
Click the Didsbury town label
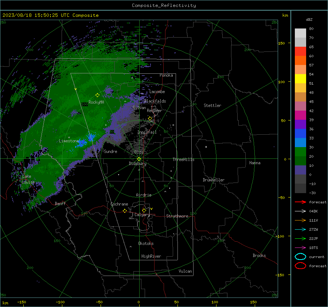tap(137, 164)
